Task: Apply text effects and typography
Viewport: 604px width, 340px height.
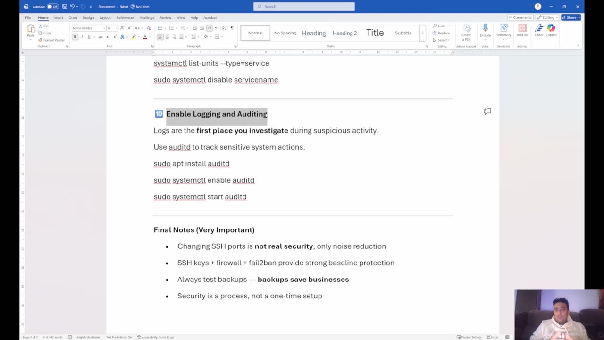Action: tap(122, 37)
